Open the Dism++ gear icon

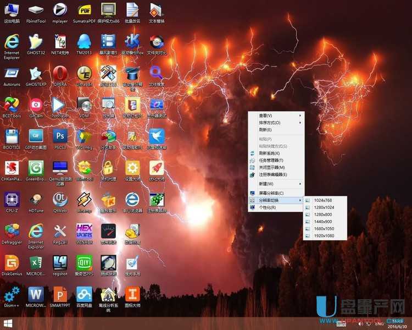12,298
